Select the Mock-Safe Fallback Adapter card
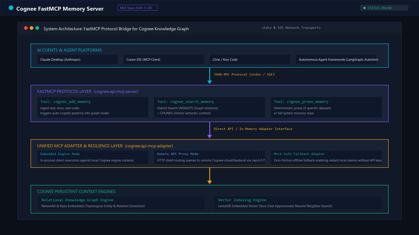Viewport: 419px width, 235px height. (326, 157)
